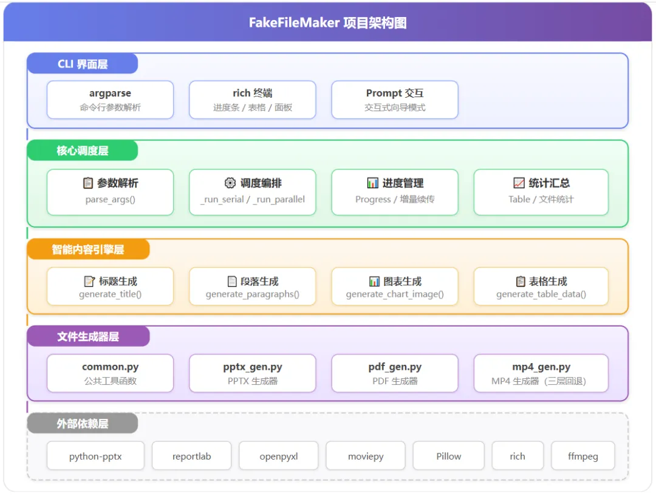Click the 公共工具函数 subtitle
This screenshot has width=656, height=496.
(x=110, y=381)
